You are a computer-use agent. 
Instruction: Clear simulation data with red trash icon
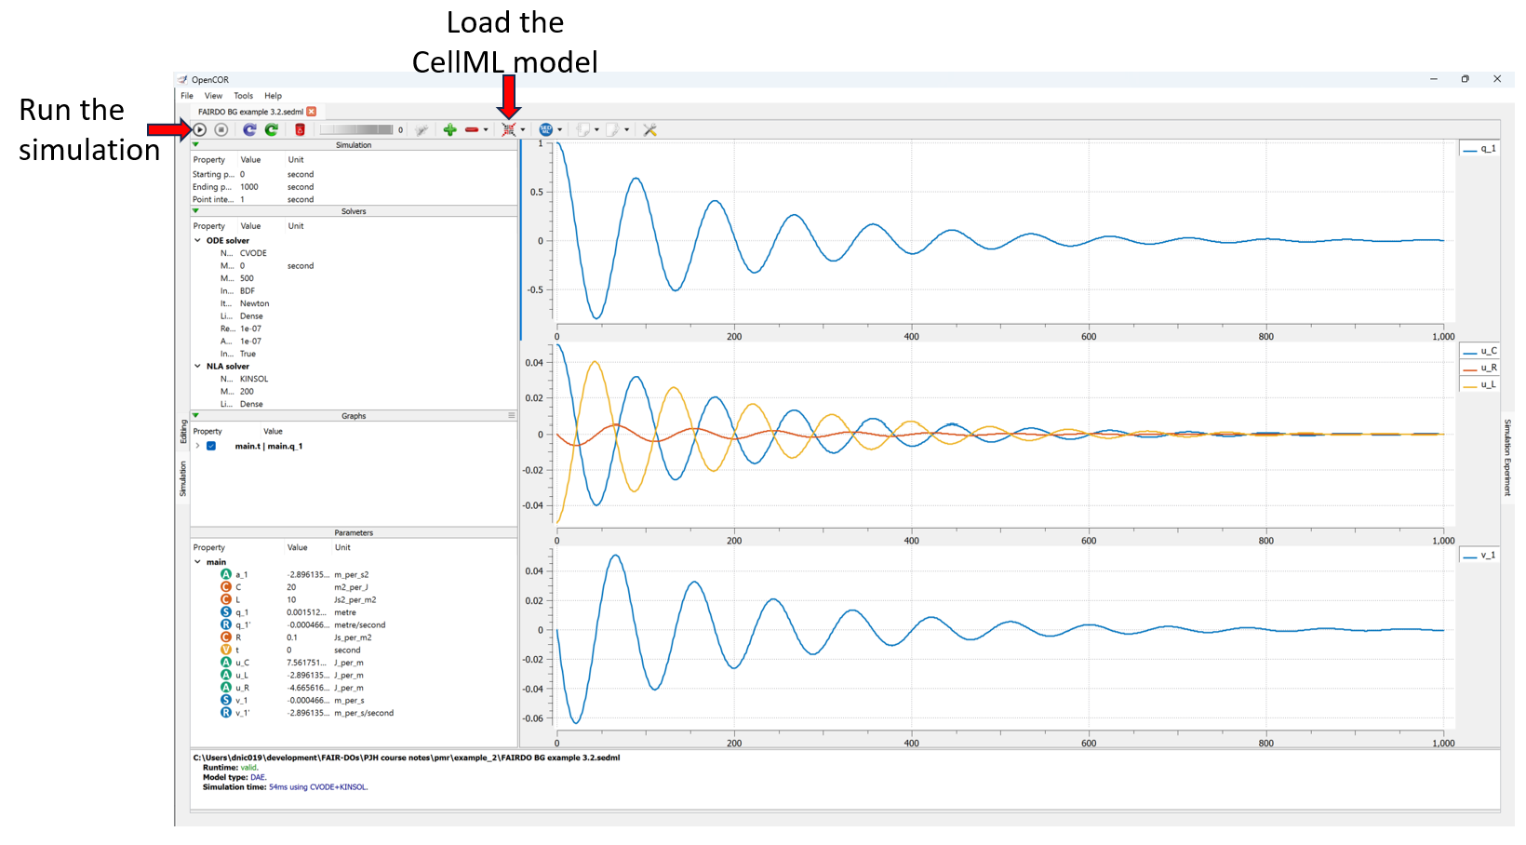point(300,130)
